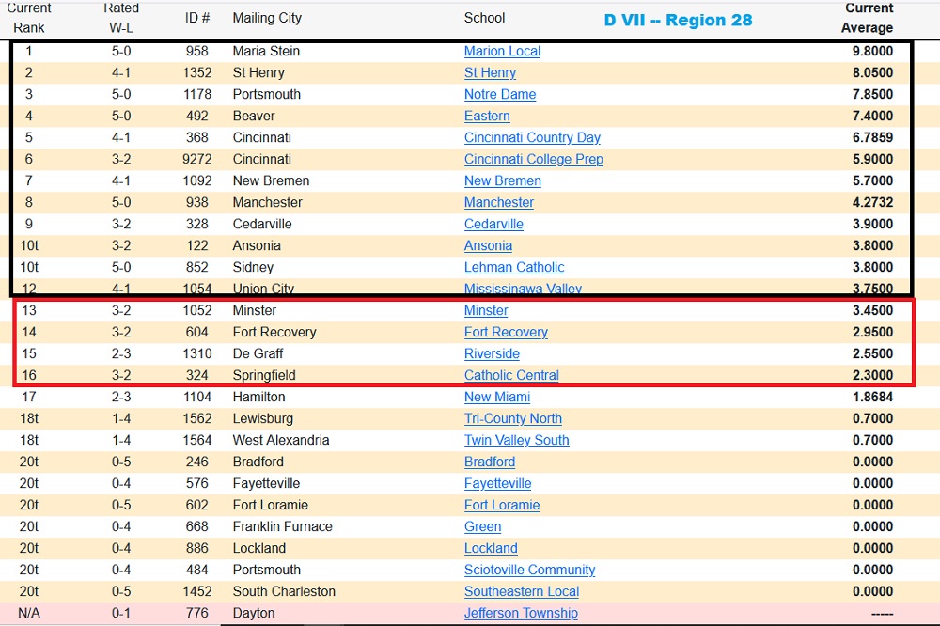
Task: Open the New Miami school link
Action: coord(497,398)
